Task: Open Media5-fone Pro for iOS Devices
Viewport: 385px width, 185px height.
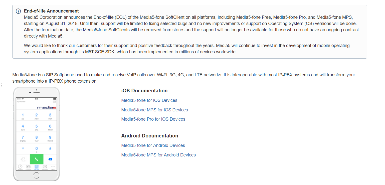Action: point(153,119)
